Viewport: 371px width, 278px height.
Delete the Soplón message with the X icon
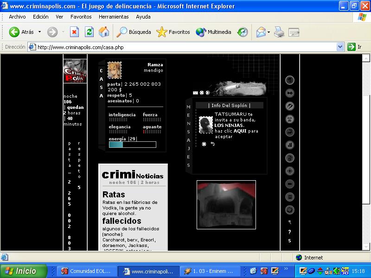click(x=204, y=144)
